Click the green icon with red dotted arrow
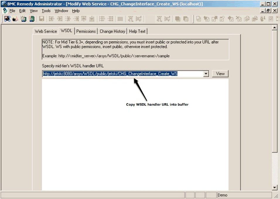 32,19
